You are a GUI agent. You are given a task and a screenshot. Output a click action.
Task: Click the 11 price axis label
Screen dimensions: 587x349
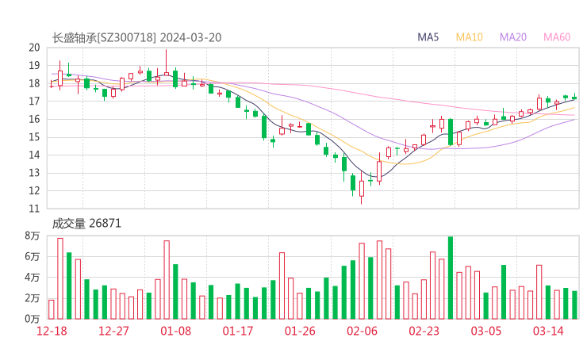34,209
